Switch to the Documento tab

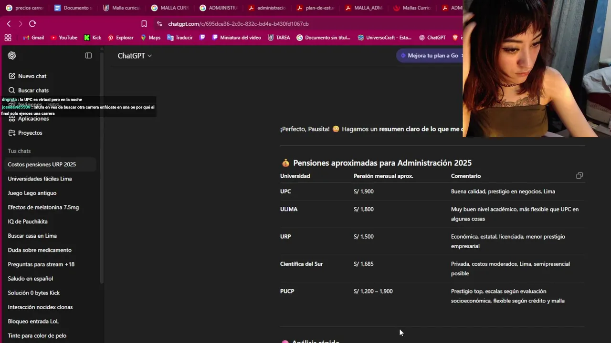73,8
